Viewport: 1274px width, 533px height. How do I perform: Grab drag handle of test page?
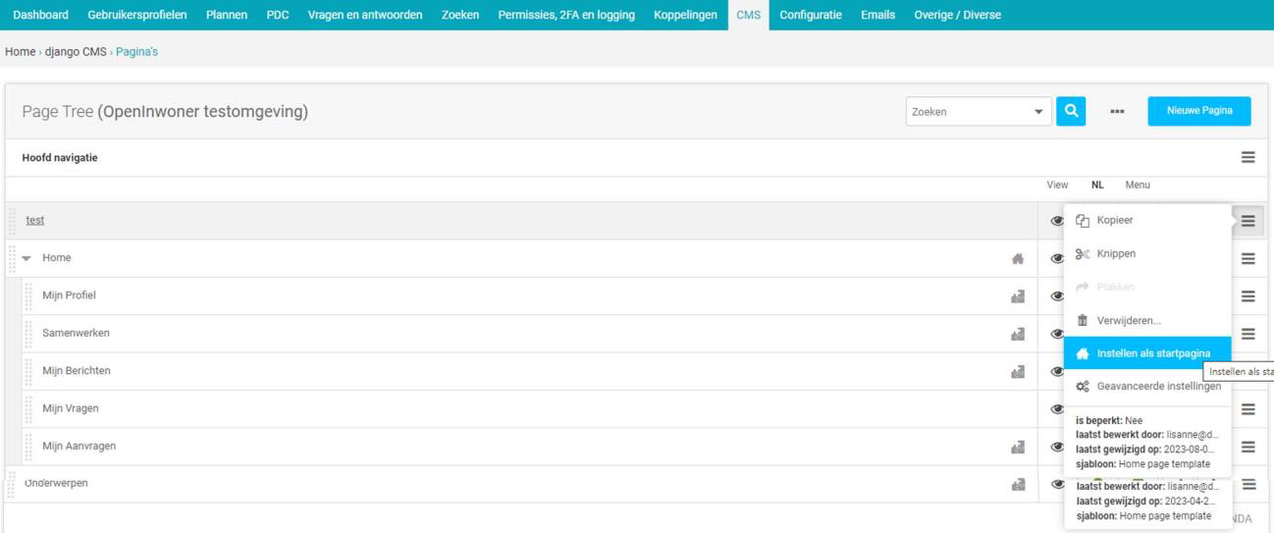coord(13,221)
